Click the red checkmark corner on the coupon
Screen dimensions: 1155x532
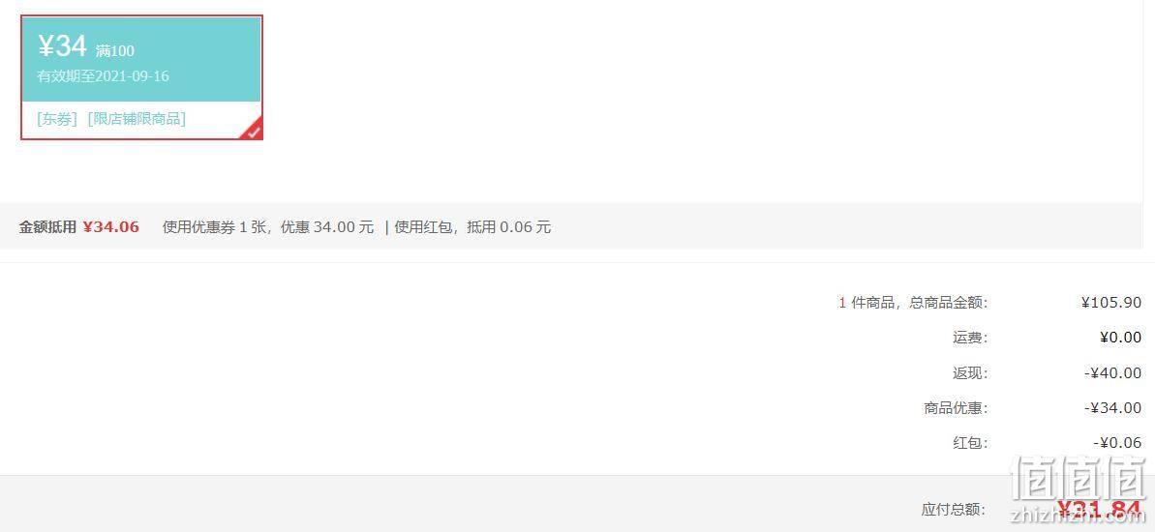254,131
